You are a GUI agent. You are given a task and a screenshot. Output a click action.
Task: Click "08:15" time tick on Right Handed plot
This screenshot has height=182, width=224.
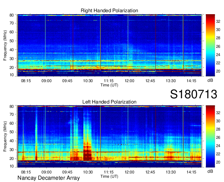pos(26,81)
